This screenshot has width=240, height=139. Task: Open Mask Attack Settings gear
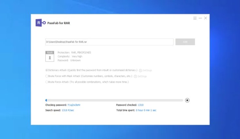tap(135, 76)
